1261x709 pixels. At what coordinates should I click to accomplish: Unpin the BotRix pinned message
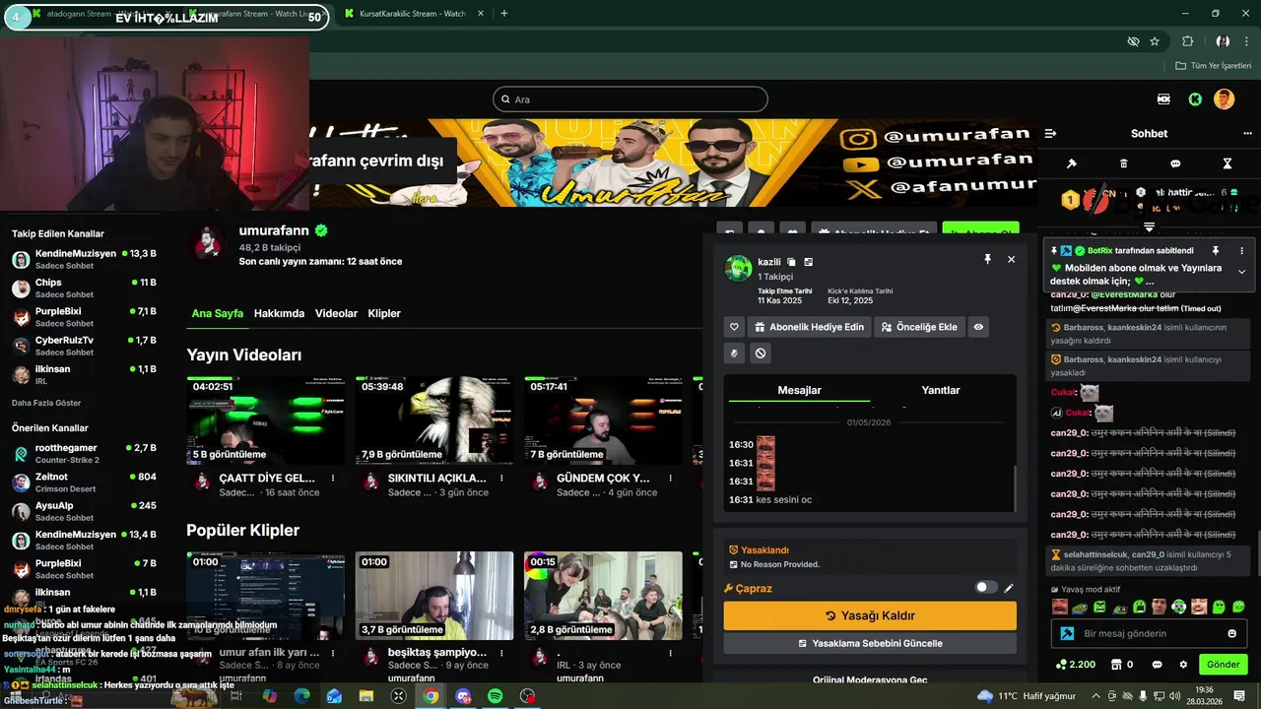1216,251
